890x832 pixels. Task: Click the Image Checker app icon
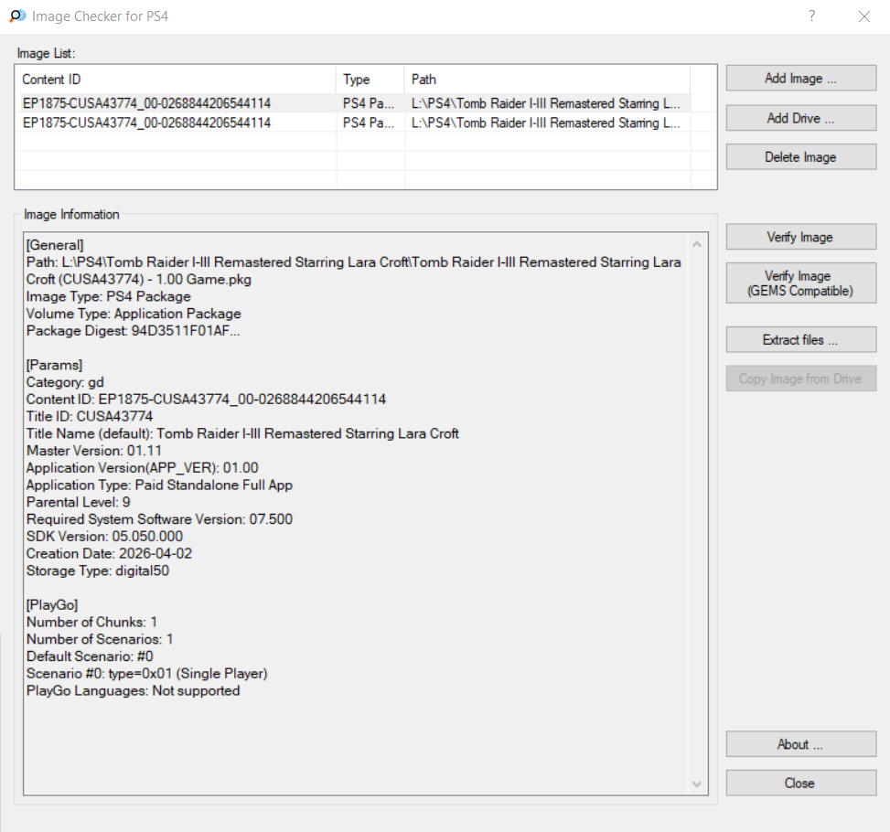(17, 16)
